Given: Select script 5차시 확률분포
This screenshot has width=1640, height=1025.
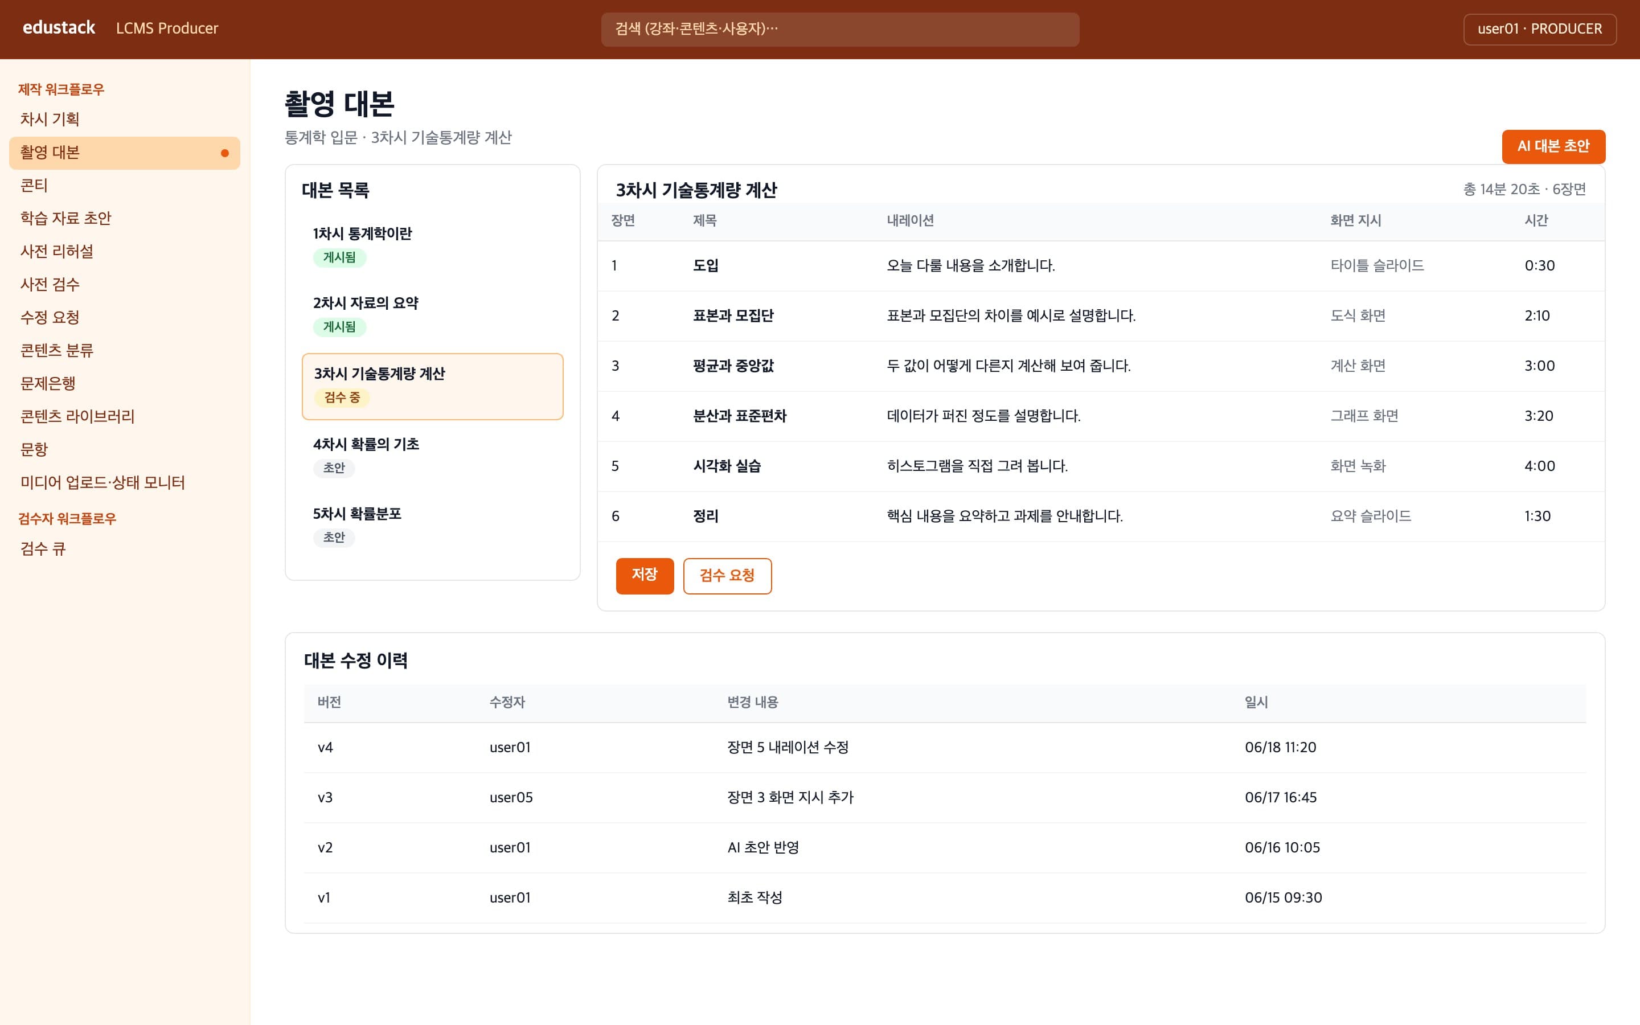Looking at the screenshot, I should point(432,526).
